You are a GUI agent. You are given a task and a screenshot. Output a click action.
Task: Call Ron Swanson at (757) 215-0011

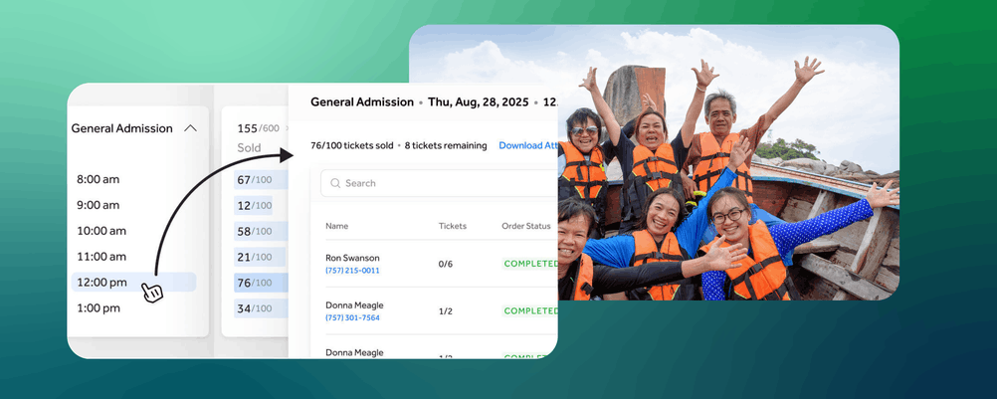pos(352,271)
